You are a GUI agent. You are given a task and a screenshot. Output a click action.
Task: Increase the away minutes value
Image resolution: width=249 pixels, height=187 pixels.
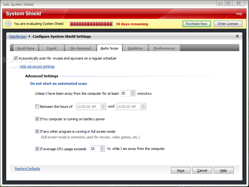pyautogui.click(x=133, y=92)
